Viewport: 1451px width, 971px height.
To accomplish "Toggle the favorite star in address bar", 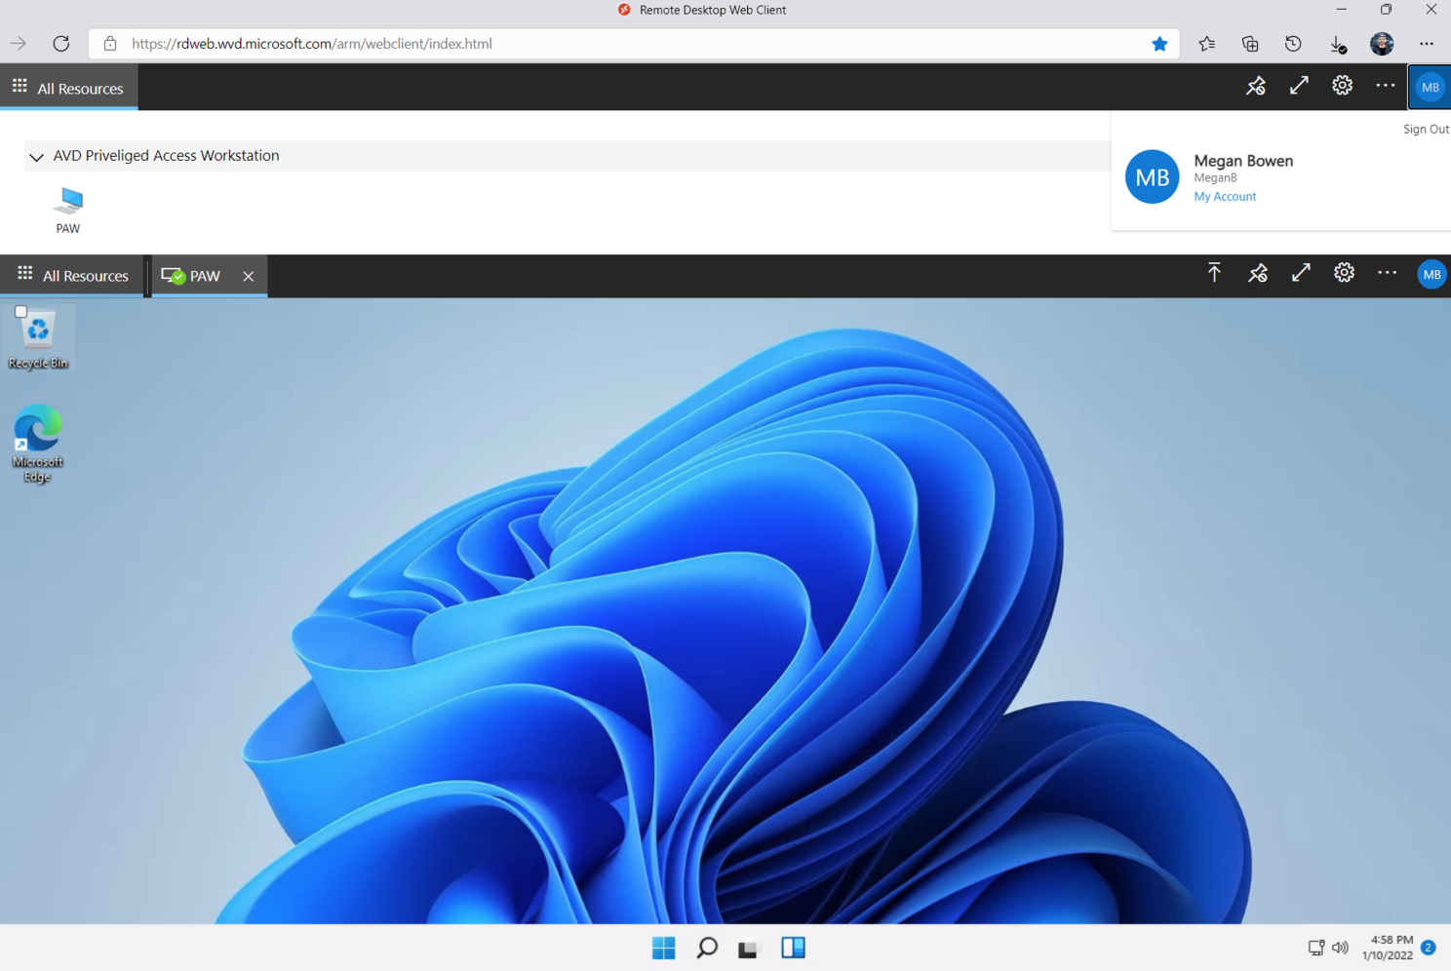I will click(x=1159, y=44).
